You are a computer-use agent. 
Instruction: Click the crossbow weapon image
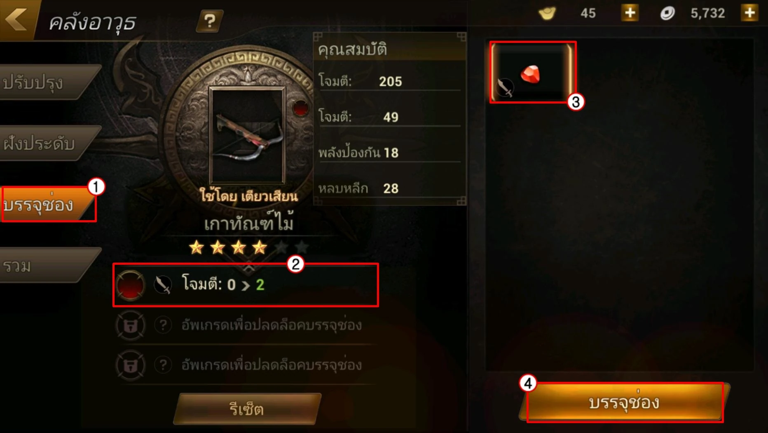tap(247, 135)
